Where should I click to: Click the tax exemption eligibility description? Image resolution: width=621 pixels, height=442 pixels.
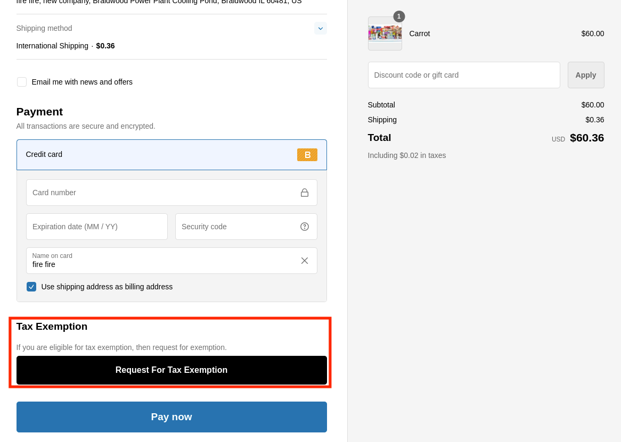click(x=121, y=347)
